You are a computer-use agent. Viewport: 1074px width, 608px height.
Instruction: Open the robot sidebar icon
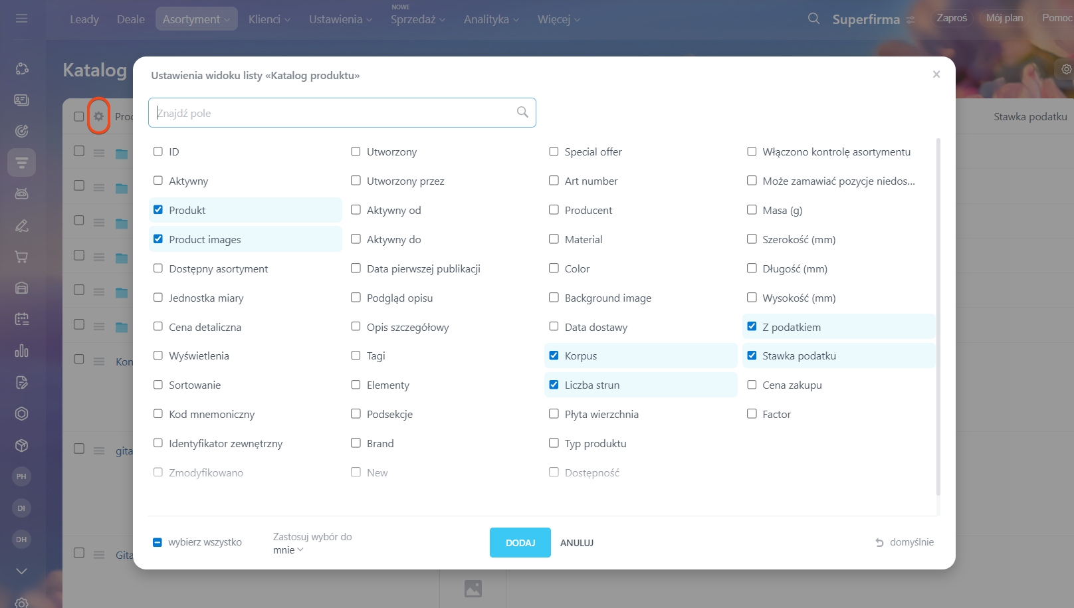click(x=21, y=193)
